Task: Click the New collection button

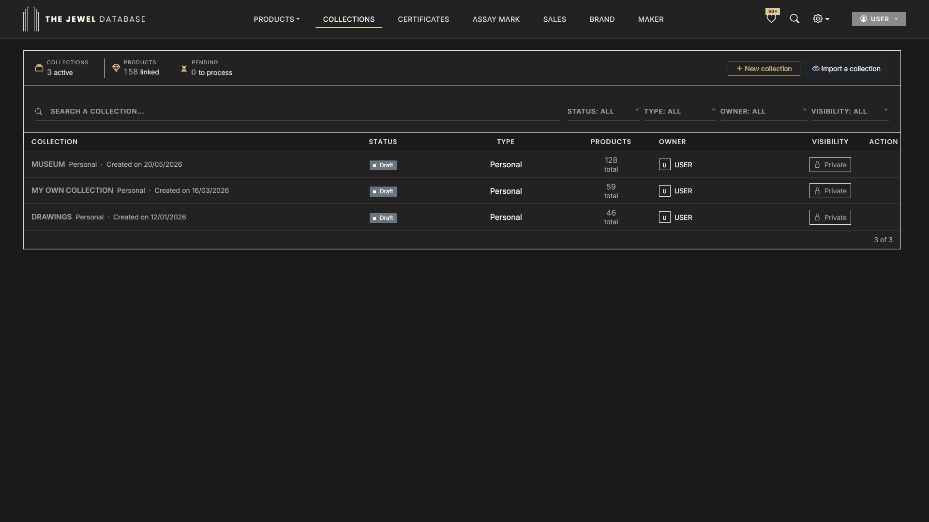Action: tap(764, 69)
